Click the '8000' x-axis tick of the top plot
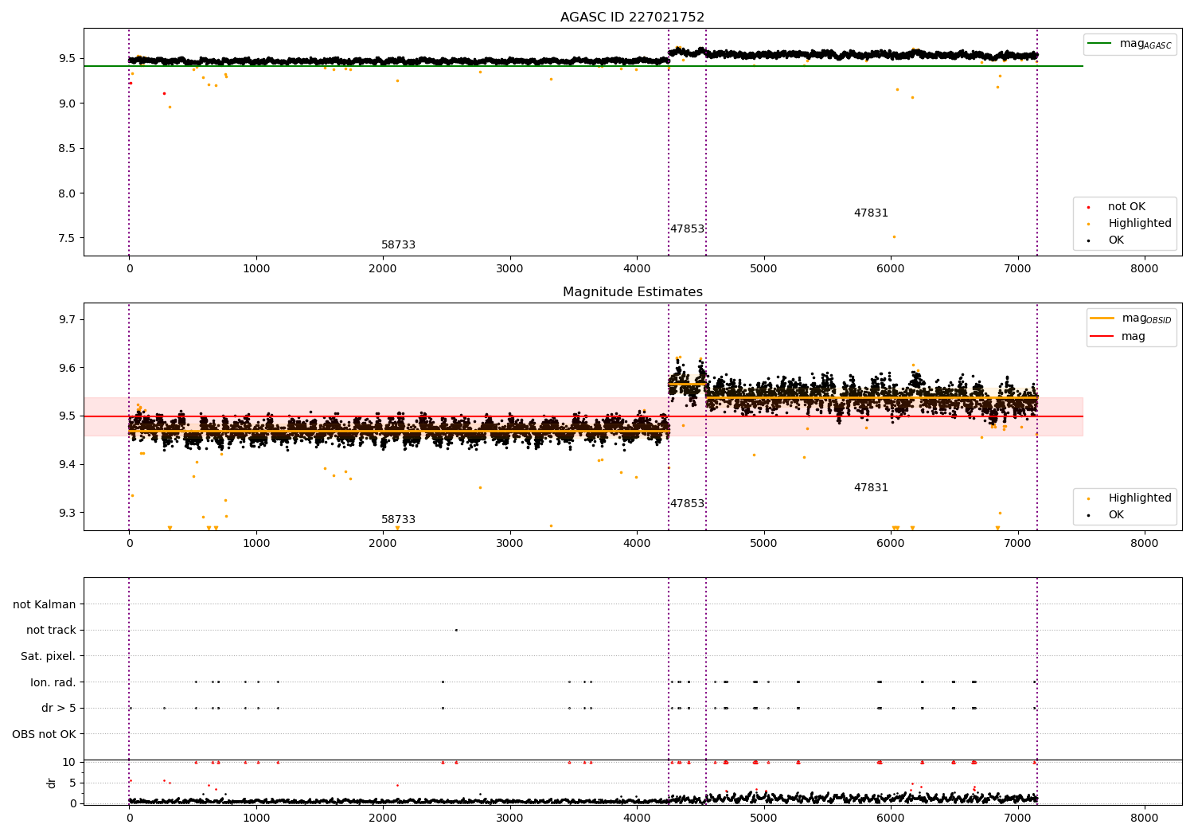Viewport: 1194px width, 836px height. 1145,269
